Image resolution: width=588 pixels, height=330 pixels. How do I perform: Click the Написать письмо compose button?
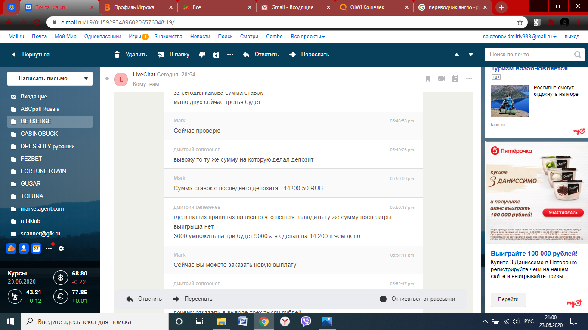(43, 79)
